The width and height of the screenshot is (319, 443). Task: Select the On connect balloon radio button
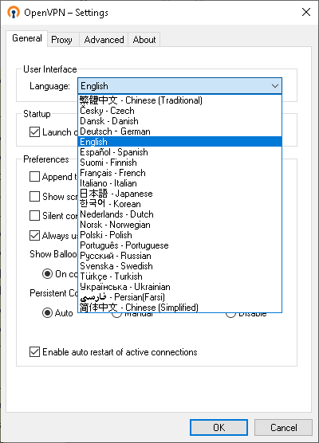tap(47, 273)
